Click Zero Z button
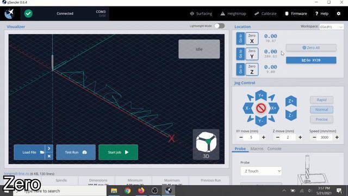This screenshot has height=196, width=348. 252,69
